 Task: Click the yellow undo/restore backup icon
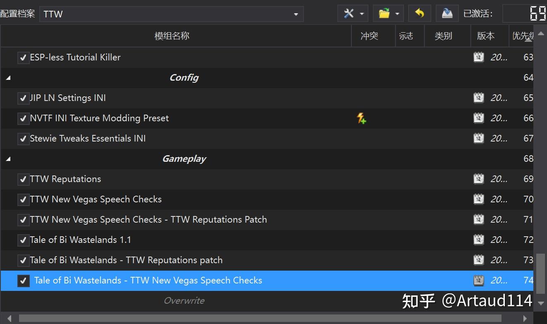click(x=419, y=13)
